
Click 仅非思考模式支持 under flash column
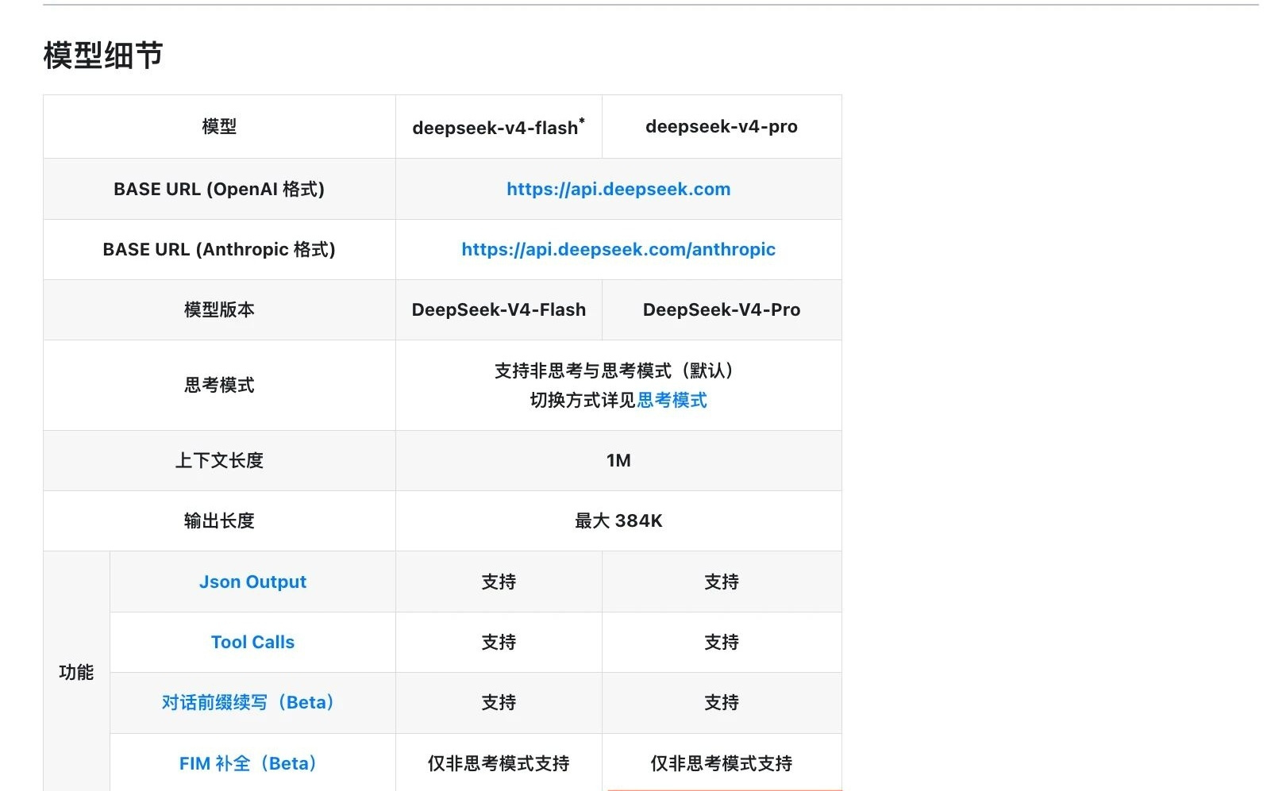(499, 764)
